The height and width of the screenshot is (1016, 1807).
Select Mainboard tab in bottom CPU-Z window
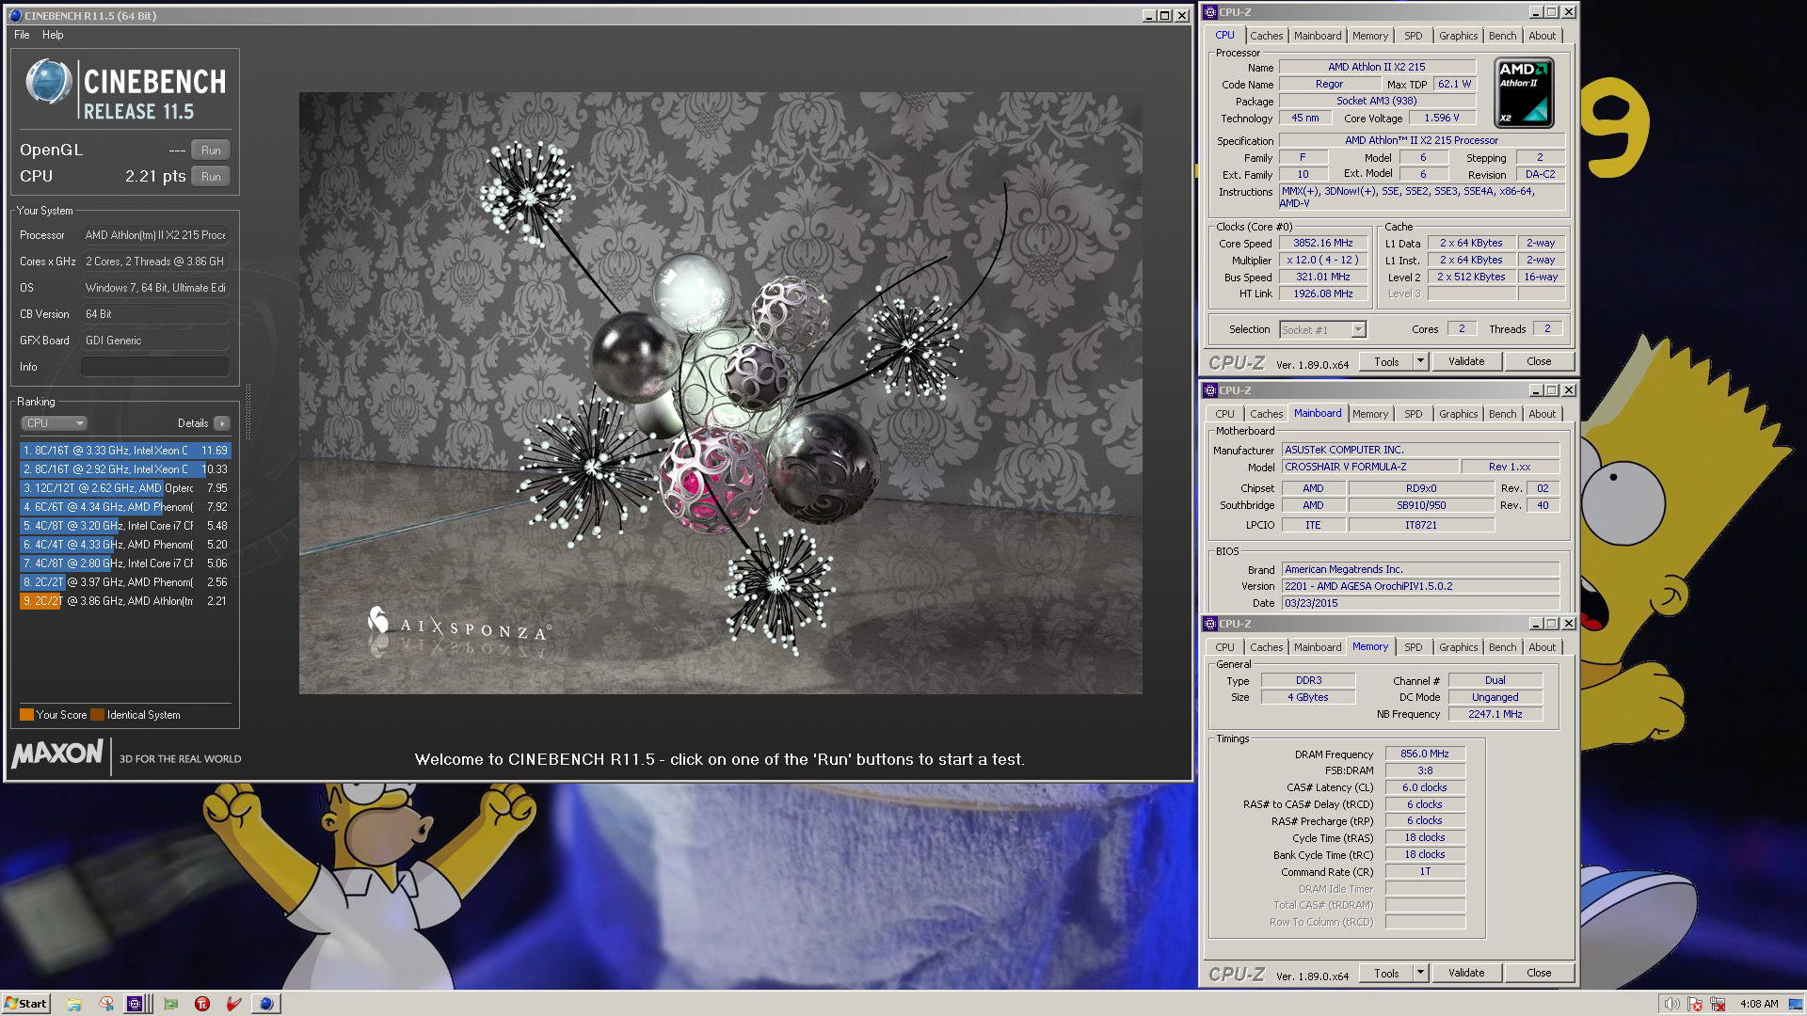1317,647
